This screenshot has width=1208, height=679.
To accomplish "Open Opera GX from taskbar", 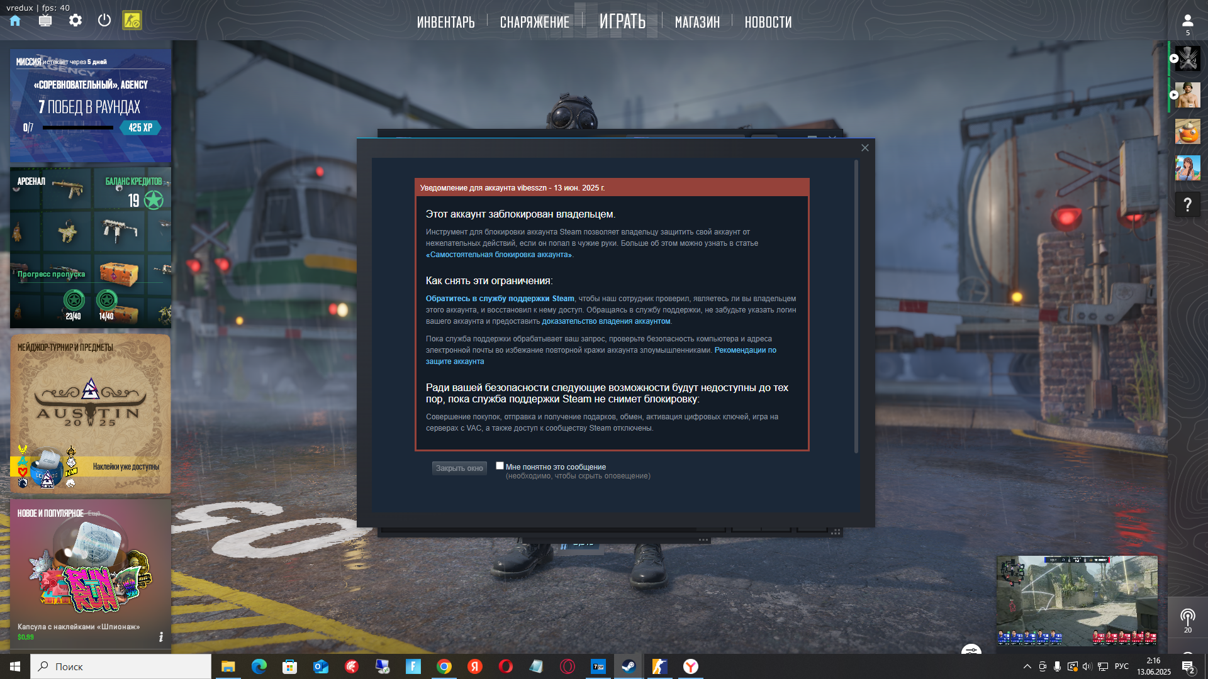I will coord(568,666).
